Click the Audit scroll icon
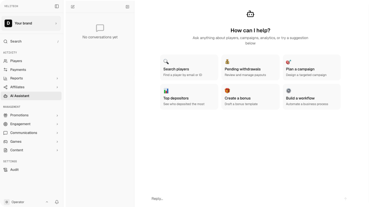Screen dimensions: 369x207 click(5, 169)
